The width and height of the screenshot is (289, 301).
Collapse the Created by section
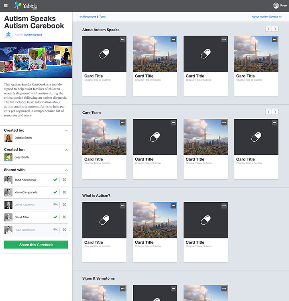pos(67,131)
